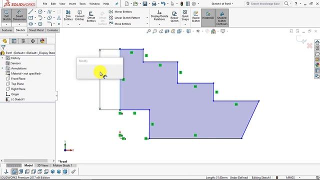Click the Zoom to Fit icon

[x=148, y=31]
